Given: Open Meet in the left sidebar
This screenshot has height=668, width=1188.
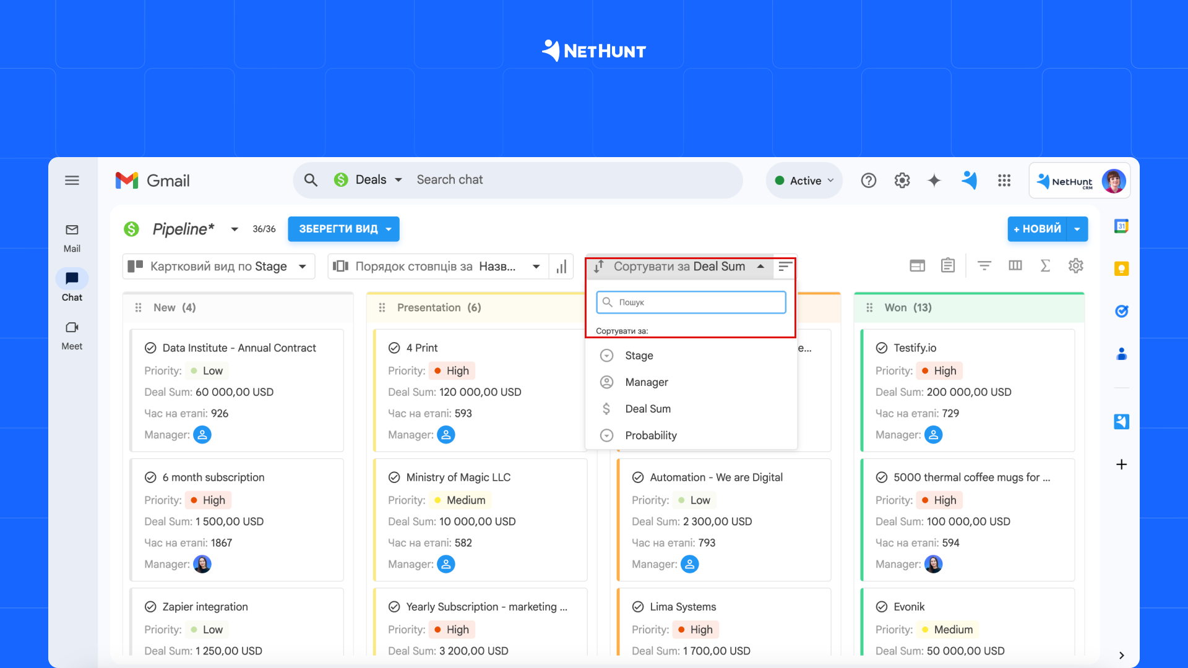Looking at the screenshot, I should [x=72, y=336].
